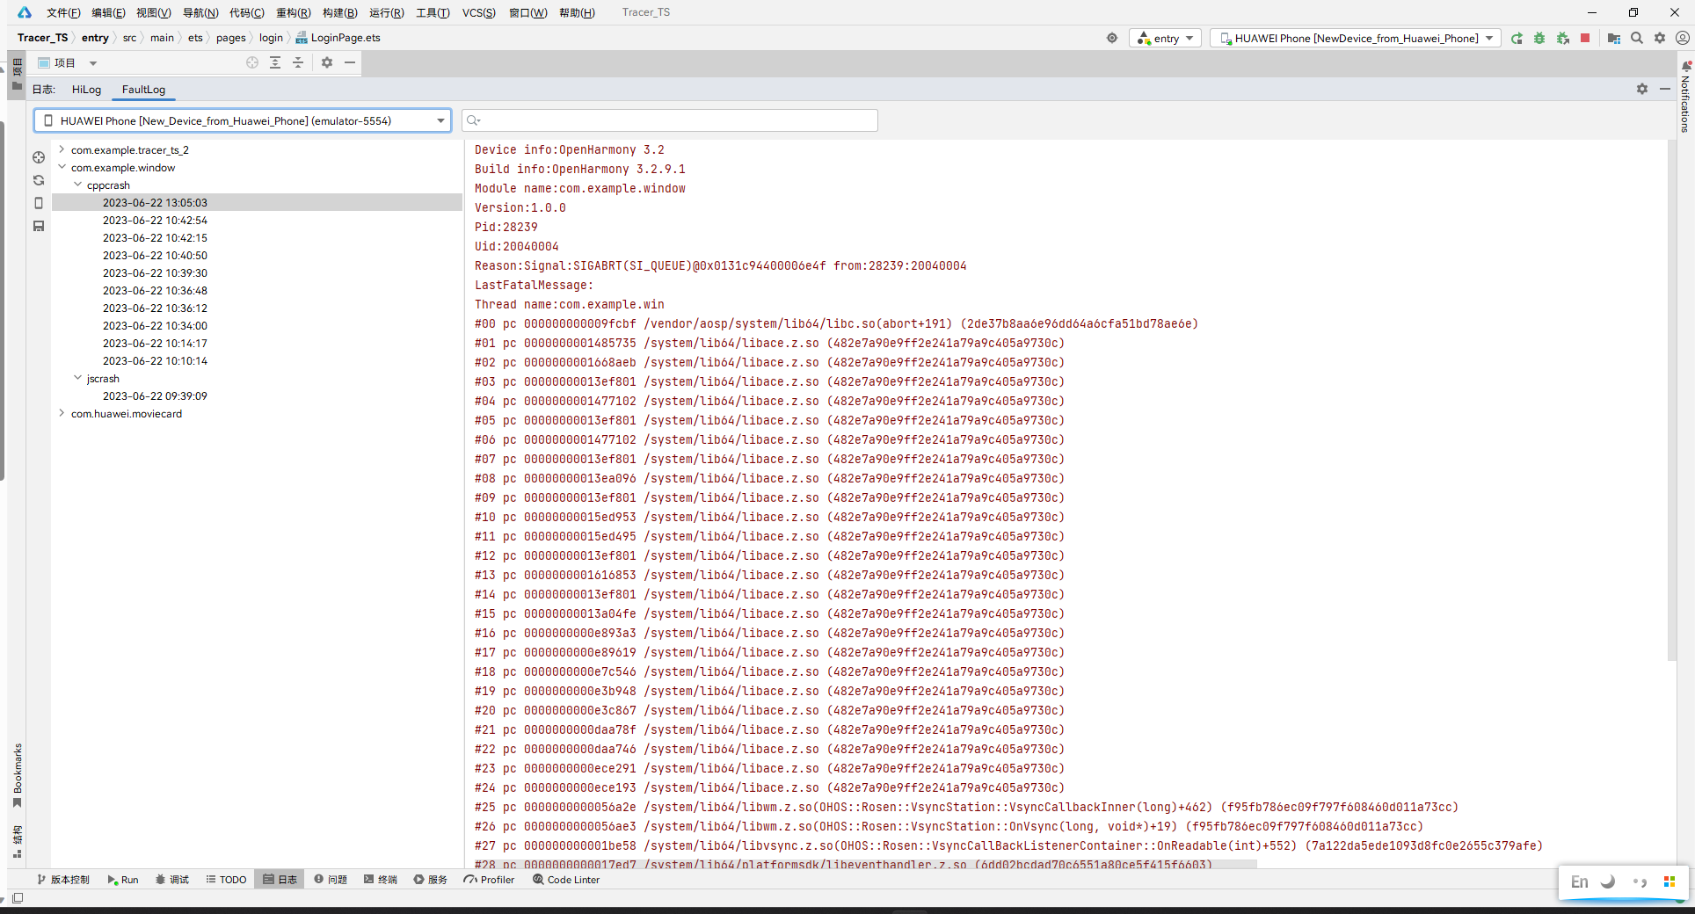
Task: Click the green Debug bug icon
Action: tap(1539, 38)
